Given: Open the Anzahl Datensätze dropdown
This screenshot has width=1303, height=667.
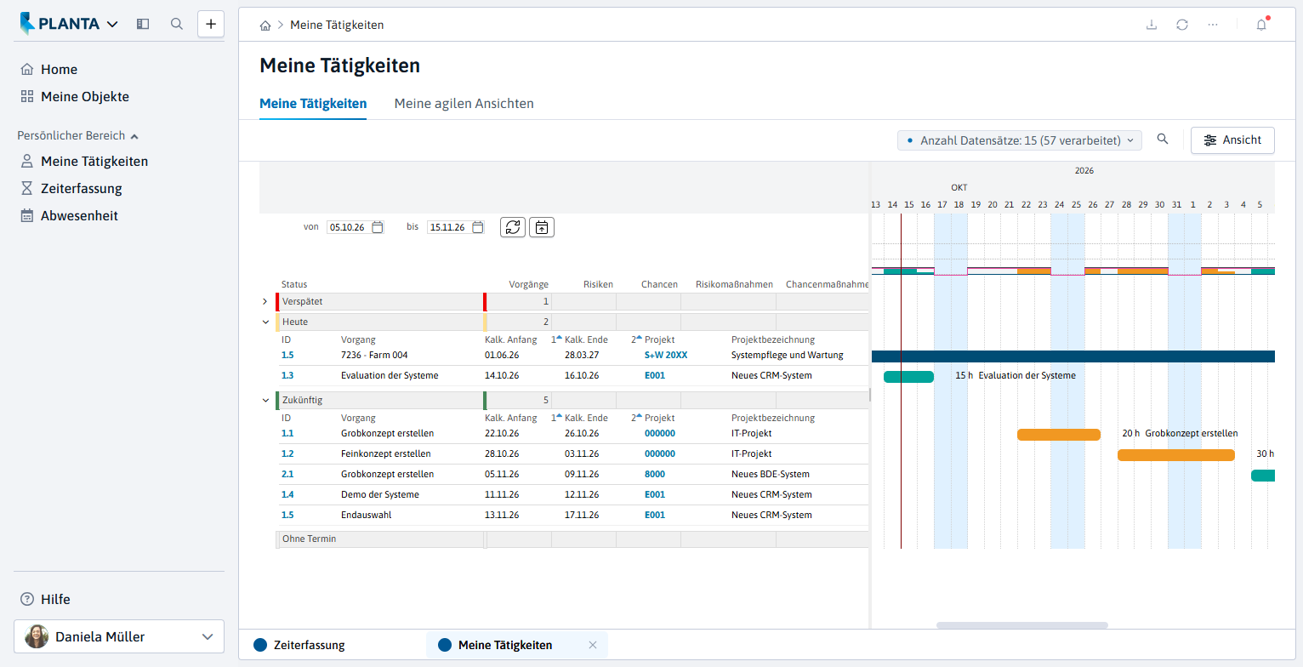Looking at the screenshot, I should (1019, 140).
